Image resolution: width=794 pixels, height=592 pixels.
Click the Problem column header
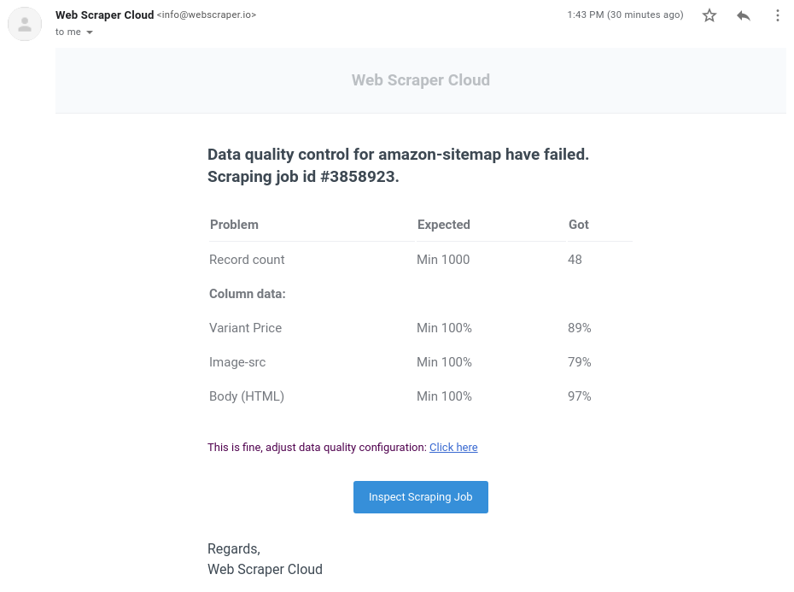point(234,225)
